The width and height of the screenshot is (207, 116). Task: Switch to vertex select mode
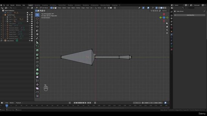click(51, 8)
